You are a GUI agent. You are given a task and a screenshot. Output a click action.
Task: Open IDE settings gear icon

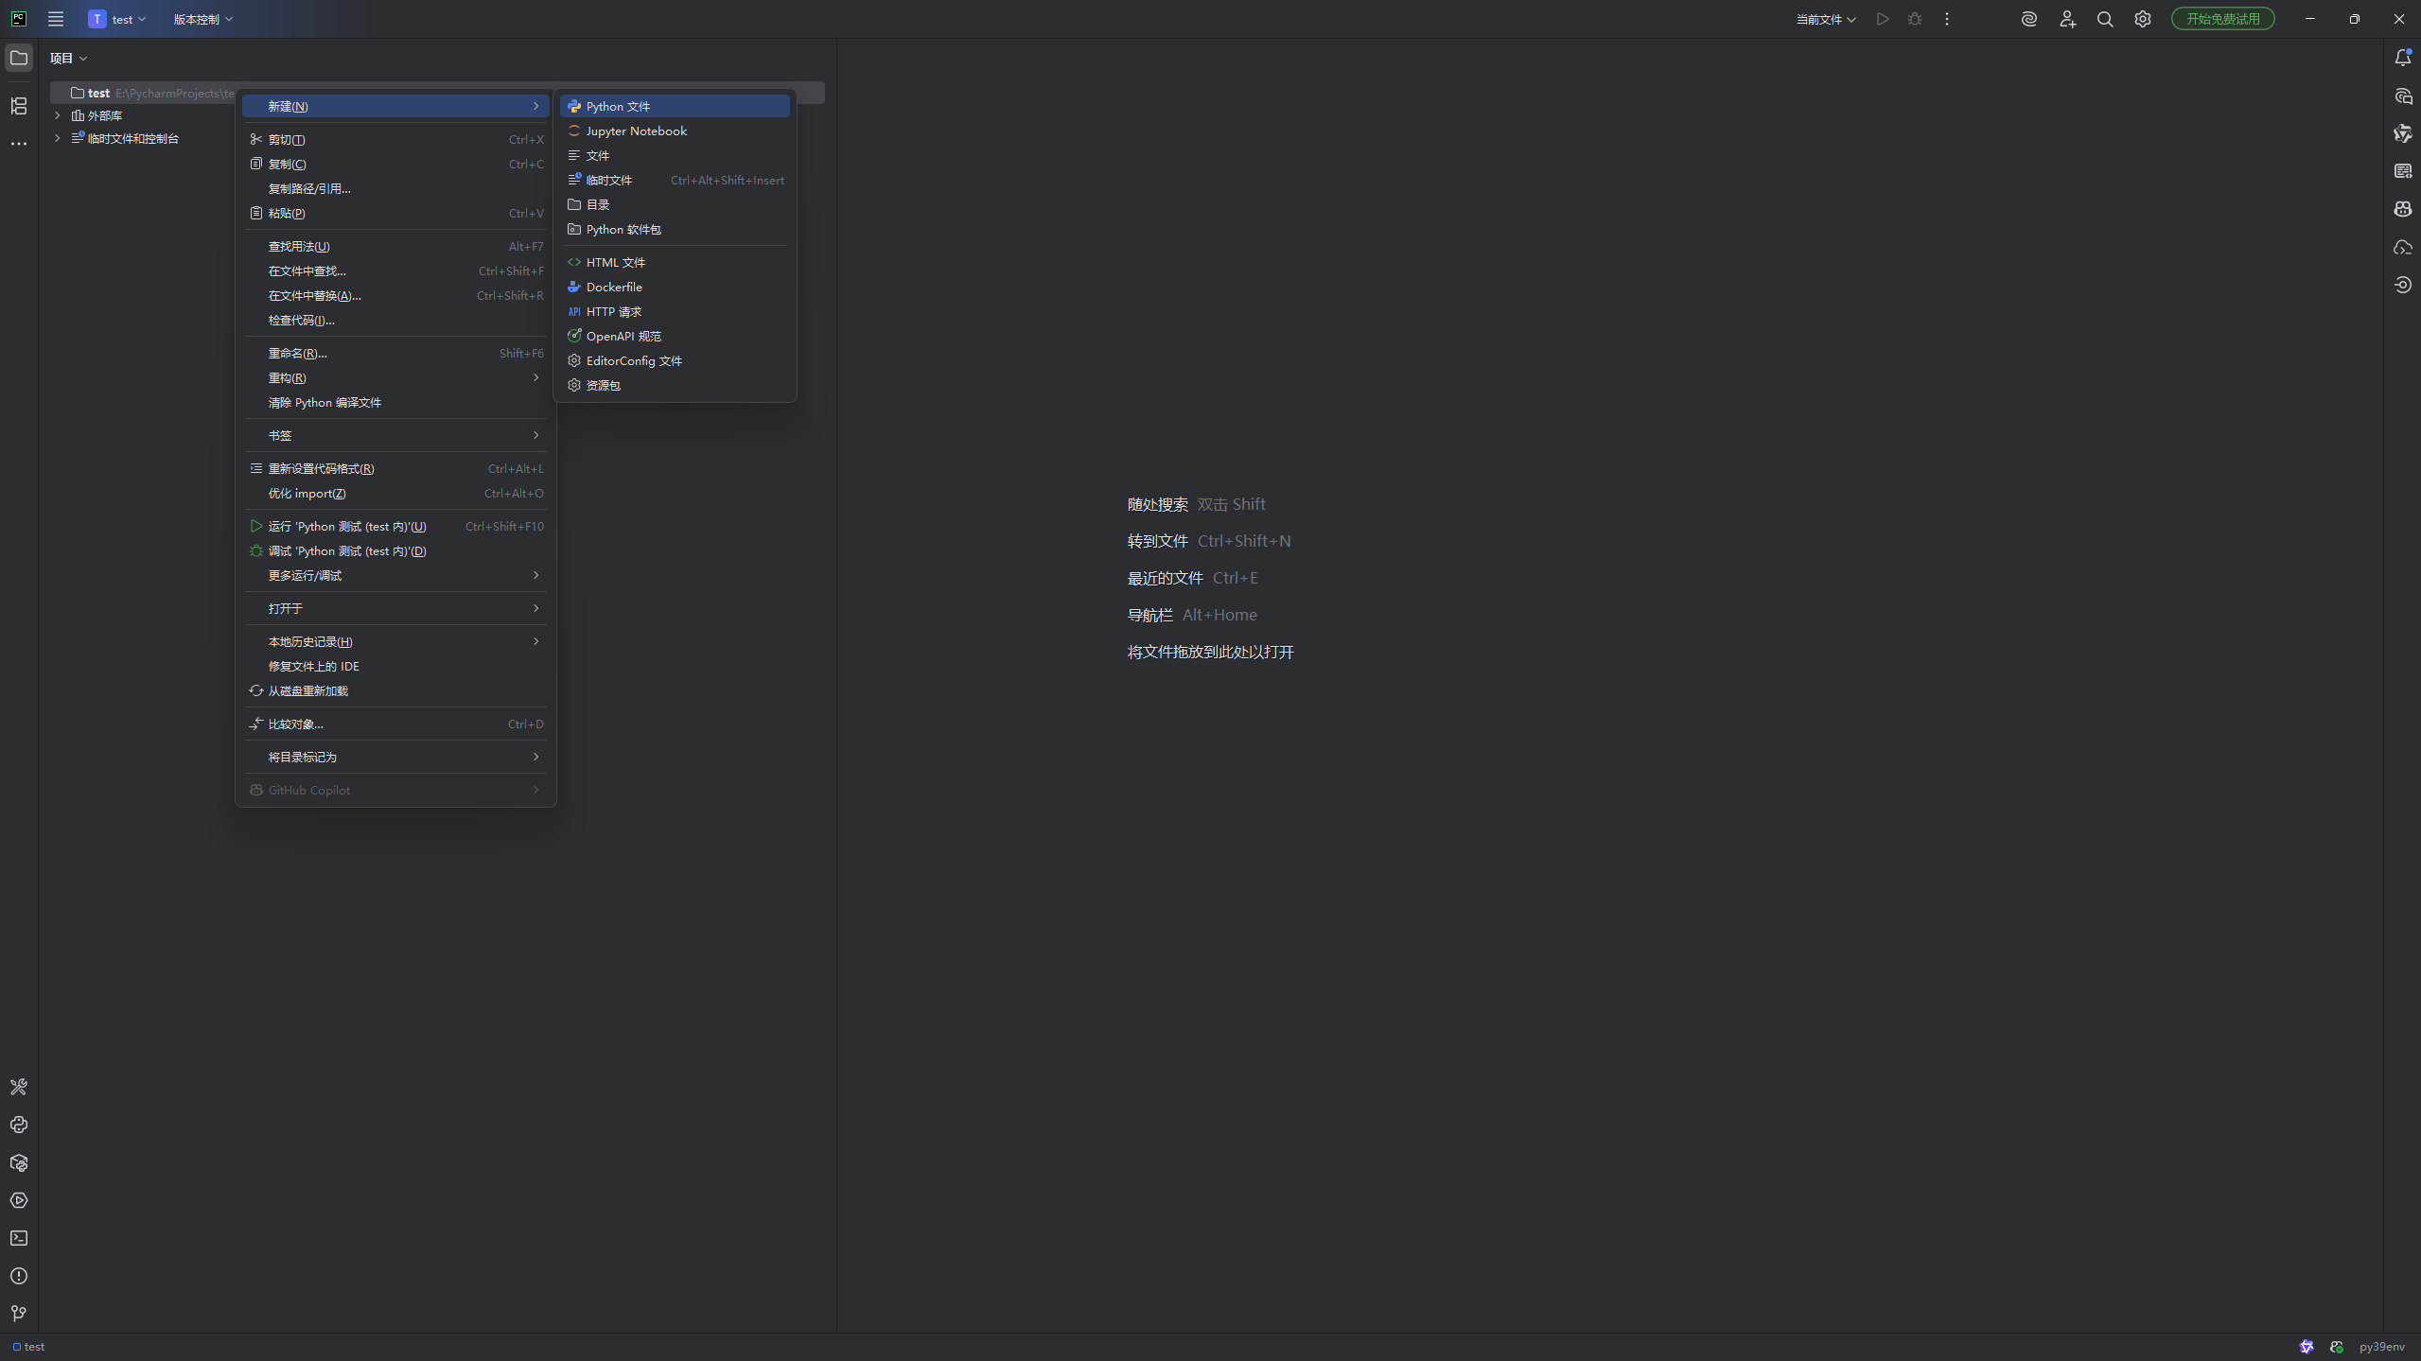click(2143, 19)
